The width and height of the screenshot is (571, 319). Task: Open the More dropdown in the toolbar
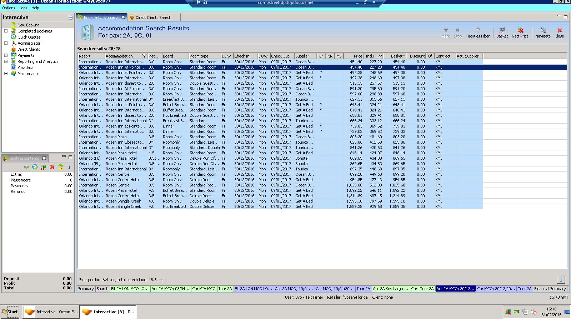pos(446,33)
